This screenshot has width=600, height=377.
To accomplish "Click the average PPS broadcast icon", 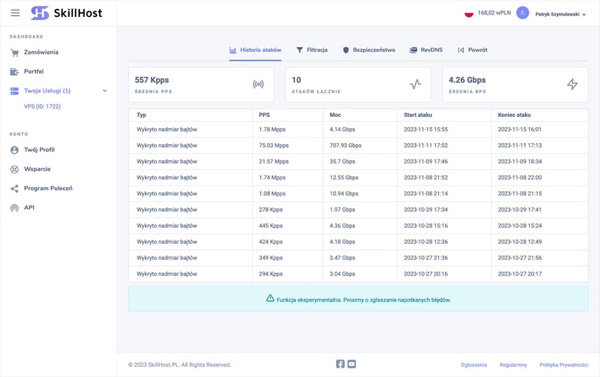I will tap(258, 85).
